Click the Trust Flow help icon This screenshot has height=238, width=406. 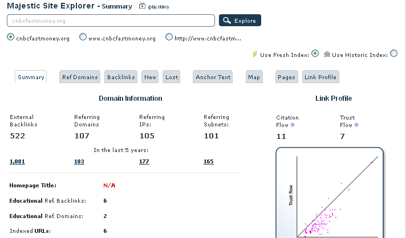356,125
